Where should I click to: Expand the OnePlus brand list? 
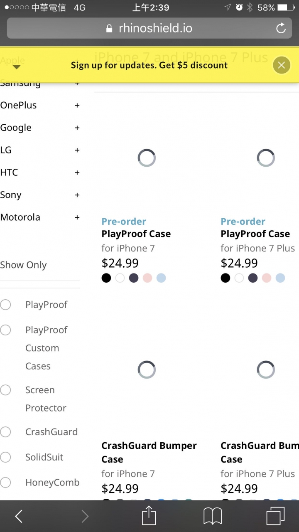(77, 106)
